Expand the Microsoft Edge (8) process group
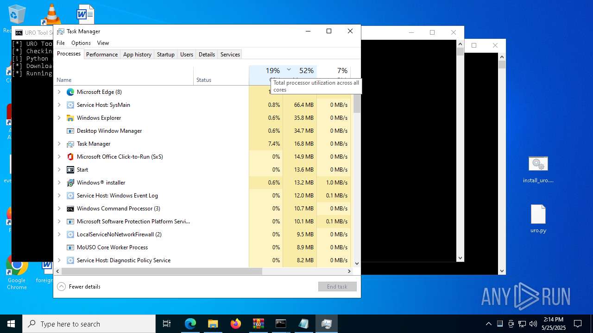This screenshot has height=333, width=593. click(x=59, y=92)
